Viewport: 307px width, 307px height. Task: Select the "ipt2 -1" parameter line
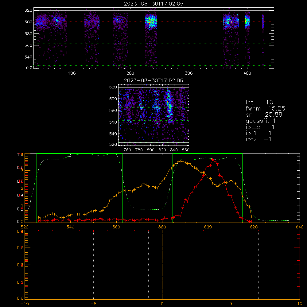pos(258,139)
